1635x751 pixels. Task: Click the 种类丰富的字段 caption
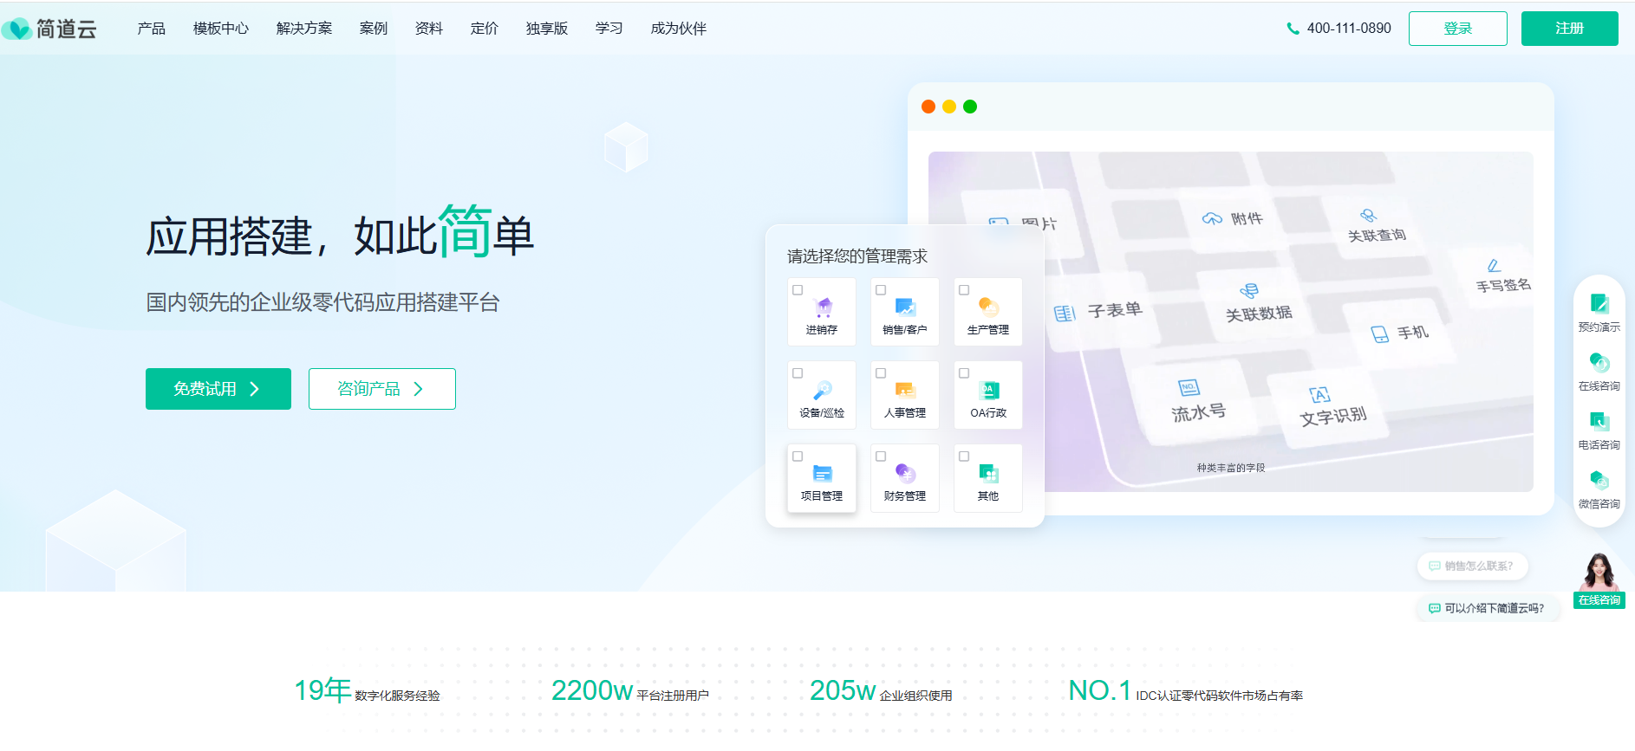click(x=1231, y=468)
